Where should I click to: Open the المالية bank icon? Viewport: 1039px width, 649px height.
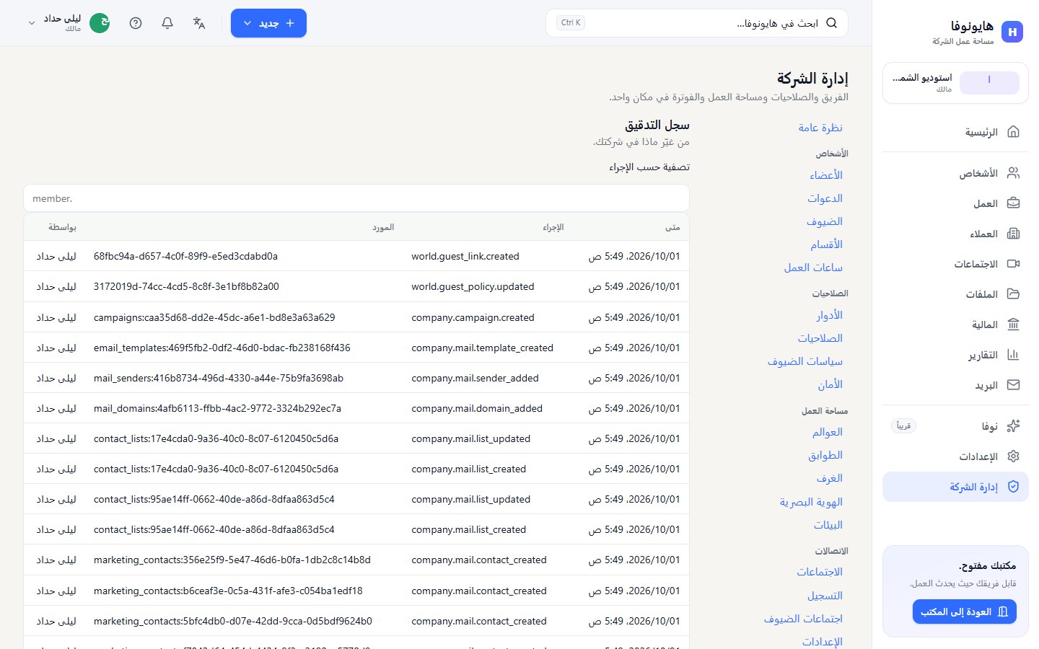coord(1013,324)
